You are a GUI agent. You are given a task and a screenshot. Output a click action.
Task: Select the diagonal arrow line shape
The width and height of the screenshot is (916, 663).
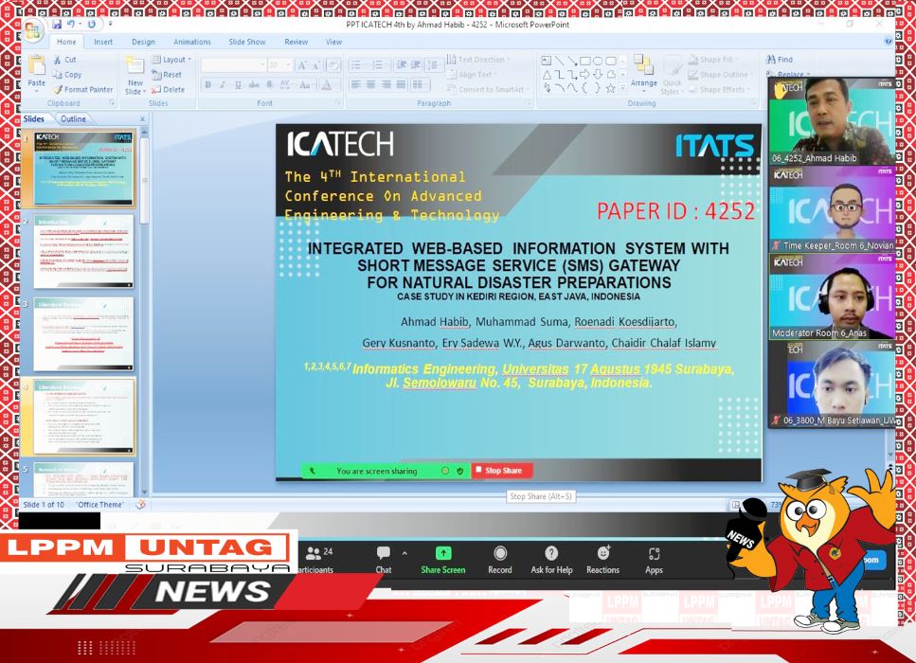point(572,61)
